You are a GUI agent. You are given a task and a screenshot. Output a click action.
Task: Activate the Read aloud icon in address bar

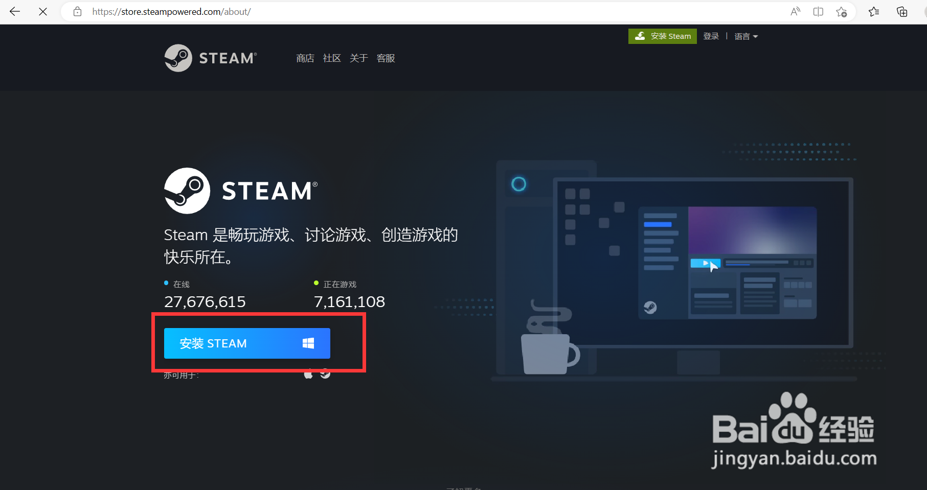click(795, 11)
